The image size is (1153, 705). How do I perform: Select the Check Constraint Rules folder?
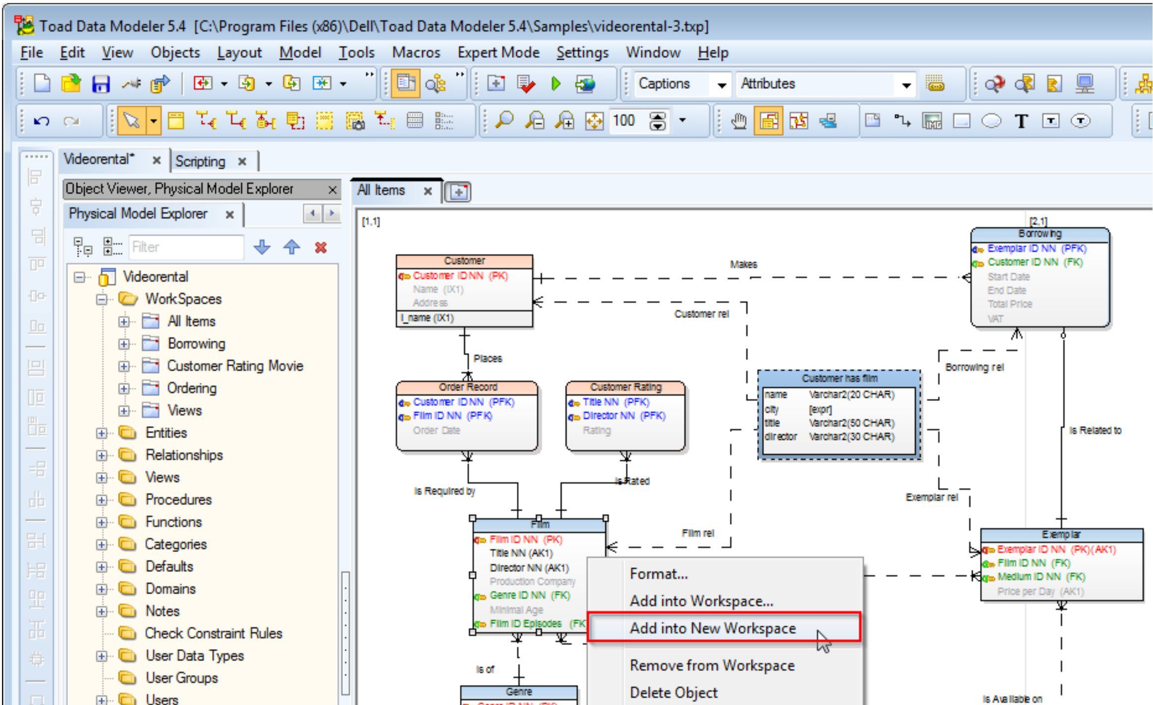tap(213, 634)
